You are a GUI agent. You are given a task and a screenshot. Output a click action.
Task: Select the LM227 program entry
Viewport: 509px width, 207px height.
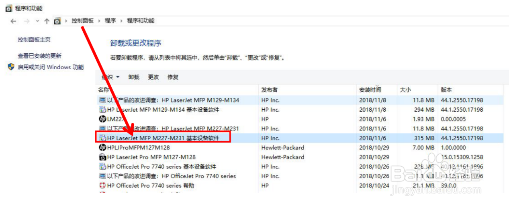(300, 119)
